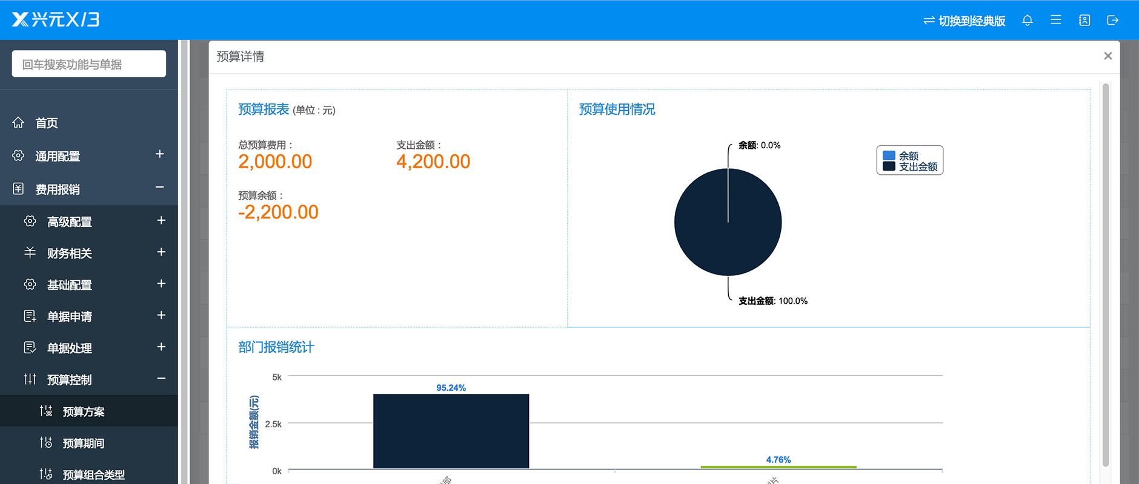1139x484 pixels.
Task: Click the slider icon beside 预算期间
Action: [x=46, y=443]
